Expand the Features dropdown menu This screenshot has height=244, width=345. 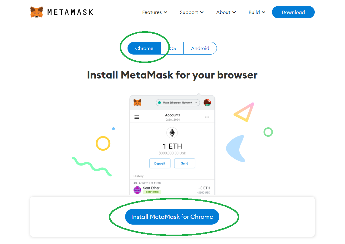(x=155, y=12)
